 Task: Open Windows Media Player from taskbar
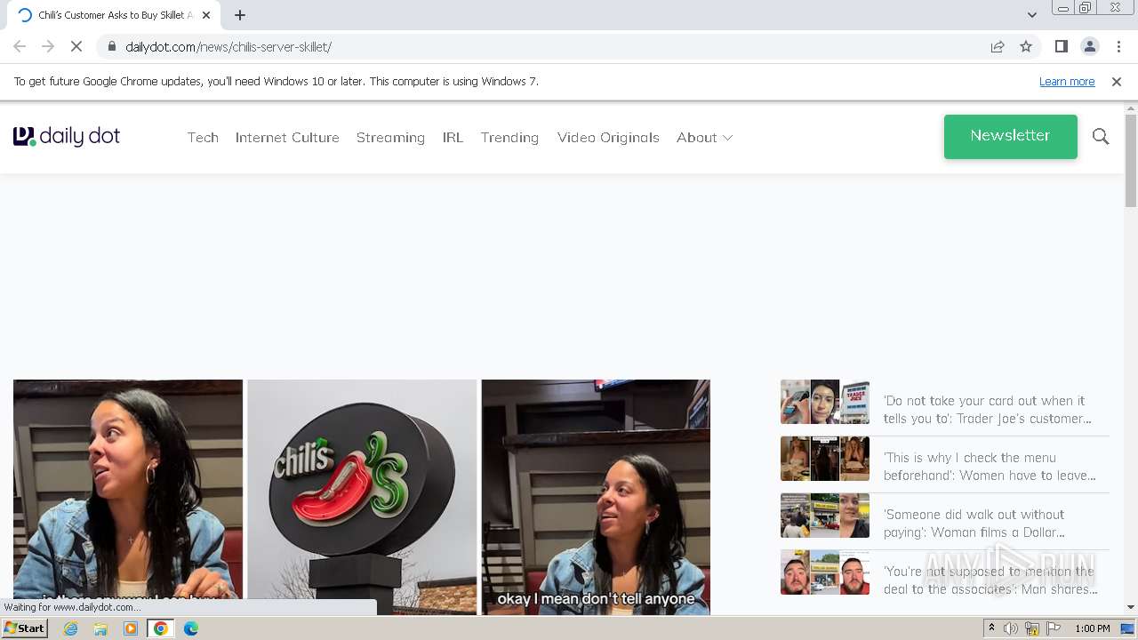click(x=131, y=628)
